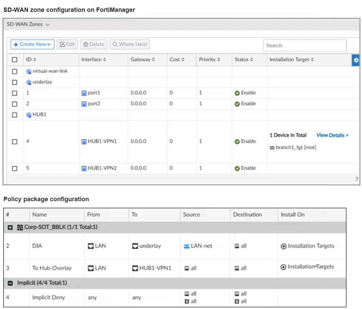Check the port2 member row checkbox
Screen dimensions: 362x309
tap(15, 104)
